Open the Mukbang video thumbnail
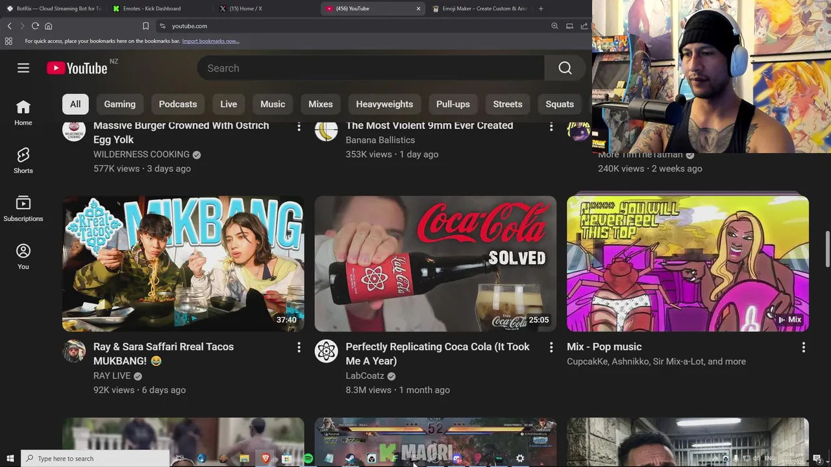This screenshot has width=831, height=467. coord(183,264)
